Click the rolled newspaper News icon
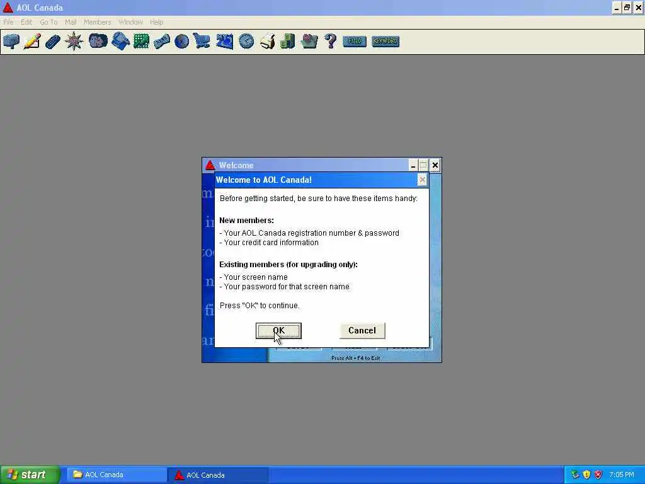 [x=162, y=41]
